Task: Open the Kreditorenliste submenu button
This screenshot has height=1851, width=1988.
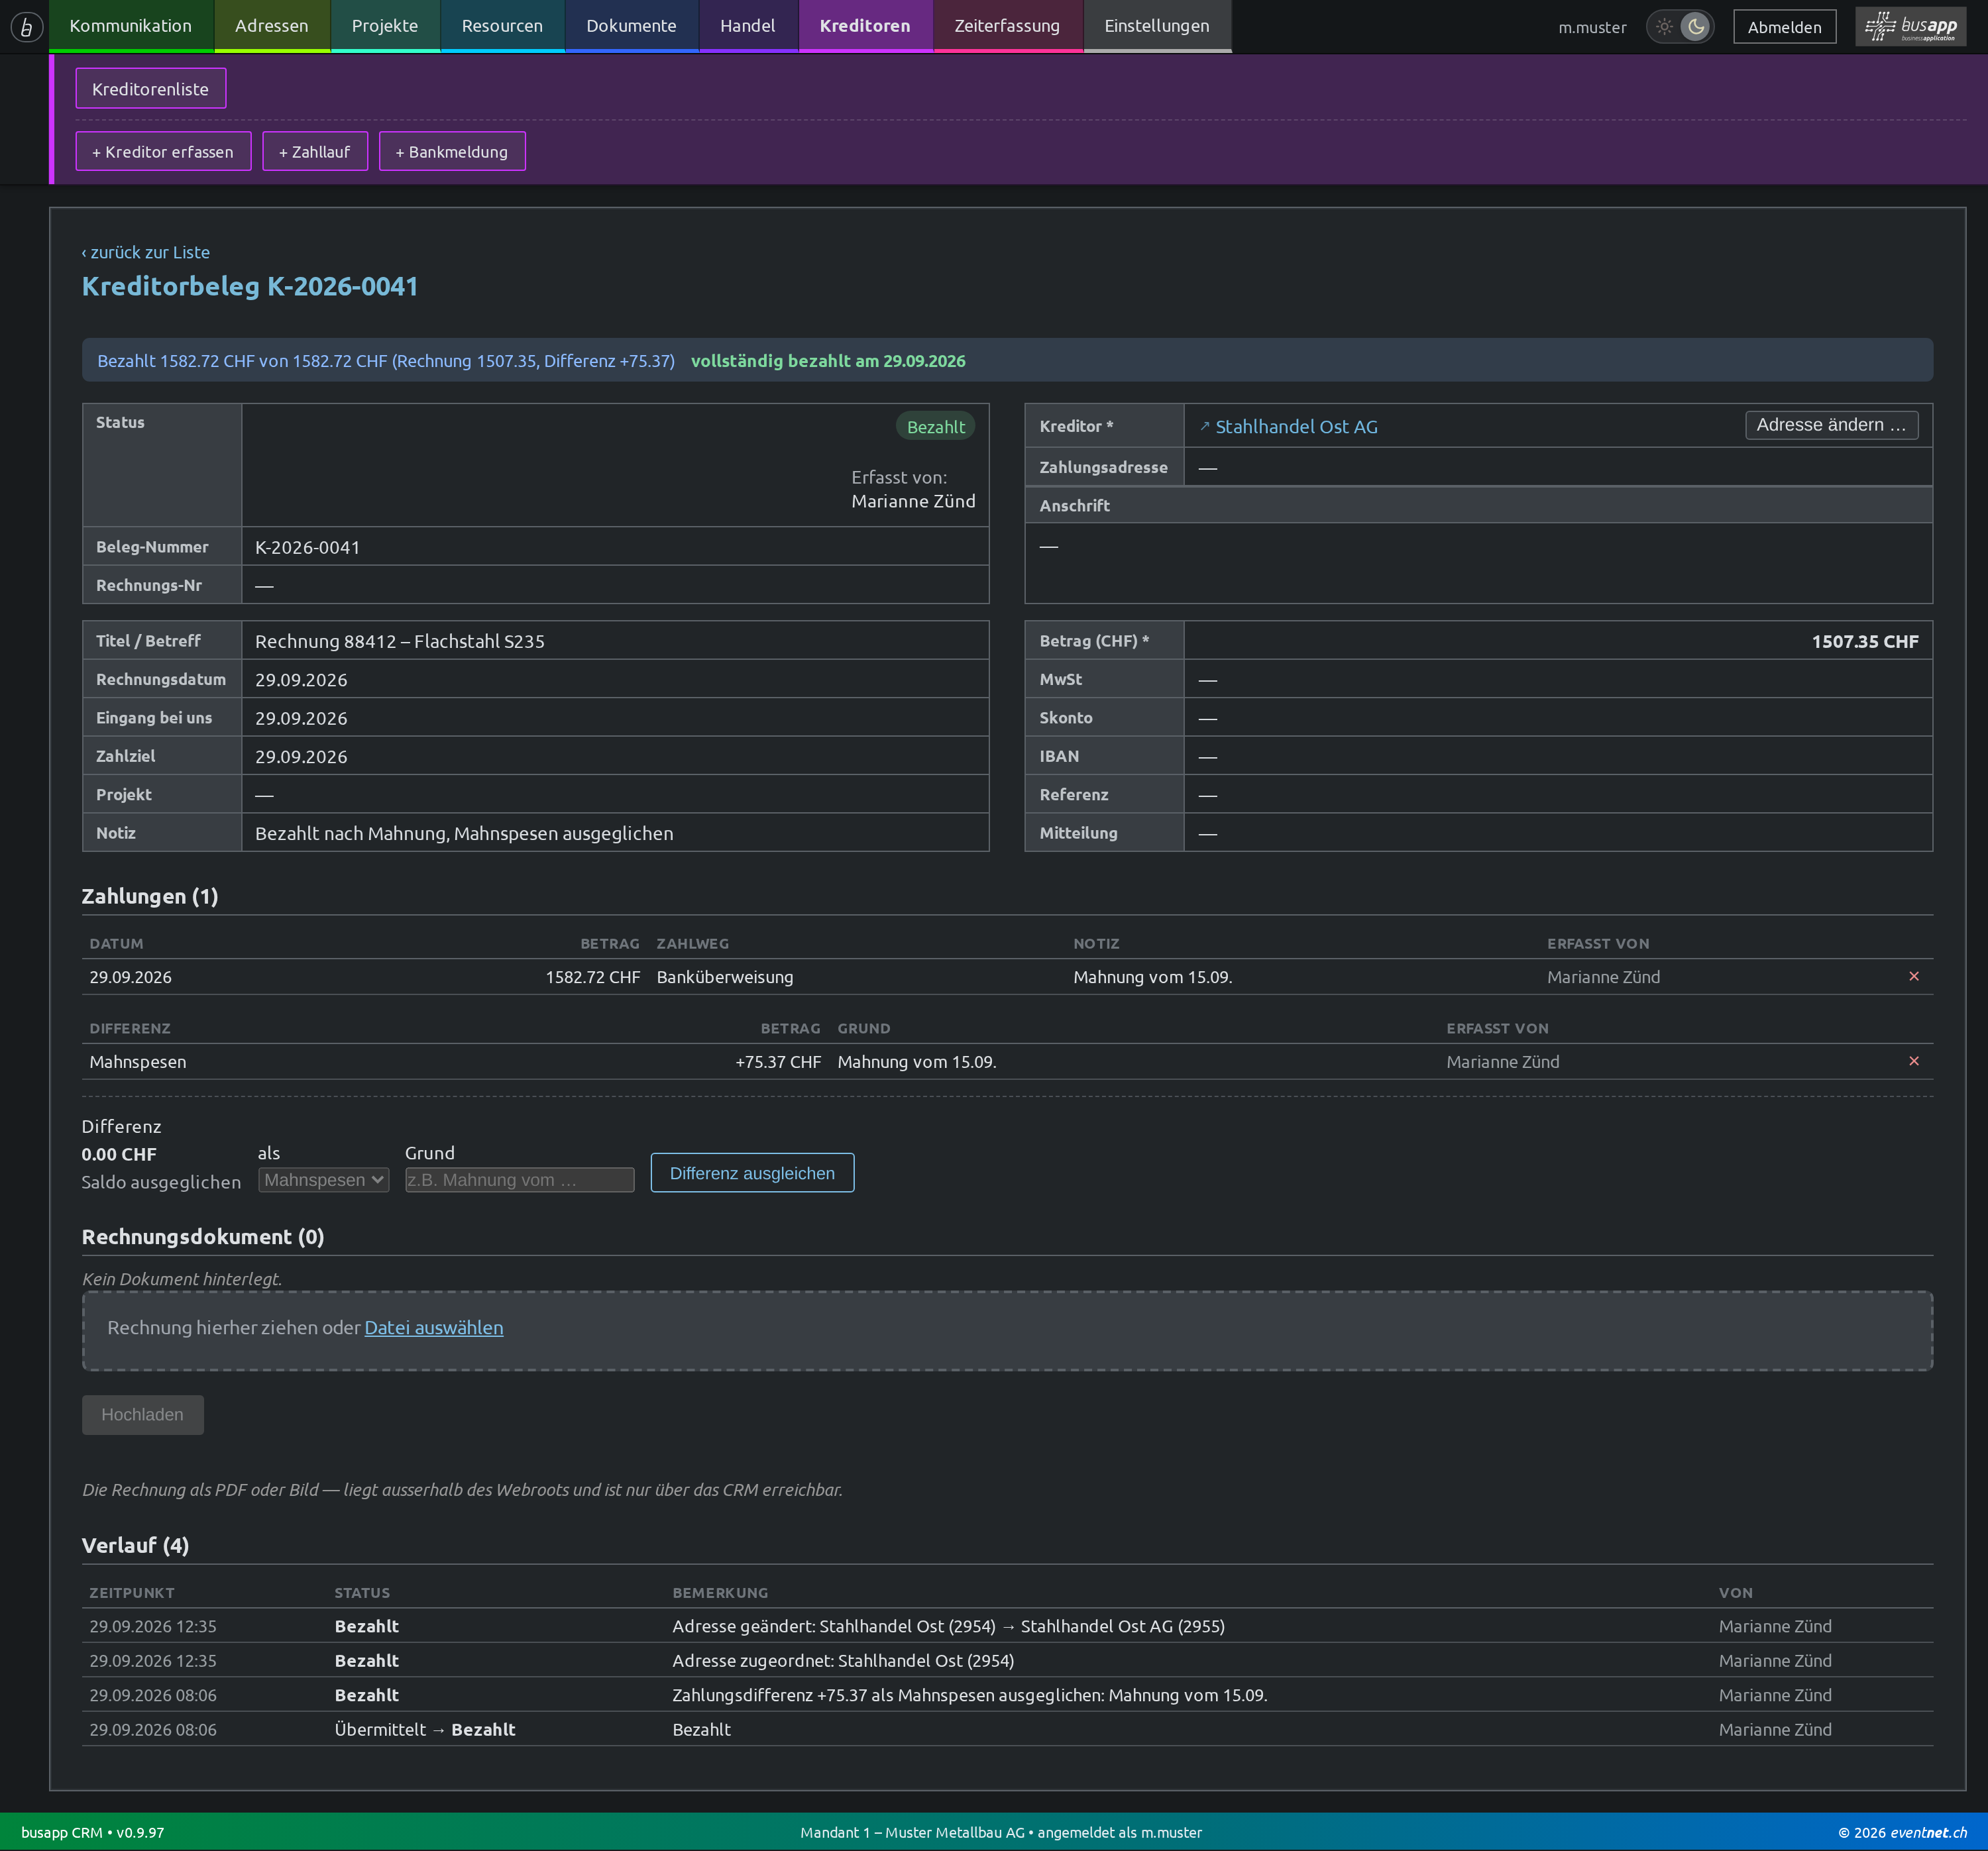Action: (151, 89)
